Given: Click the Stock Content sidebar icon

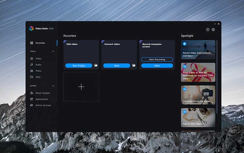Looking at the screenshot, I should [32, 93].
